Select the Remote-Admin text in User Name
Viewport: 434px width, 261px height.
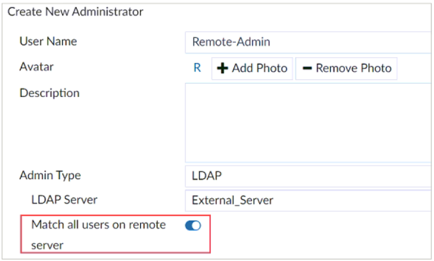231,42
